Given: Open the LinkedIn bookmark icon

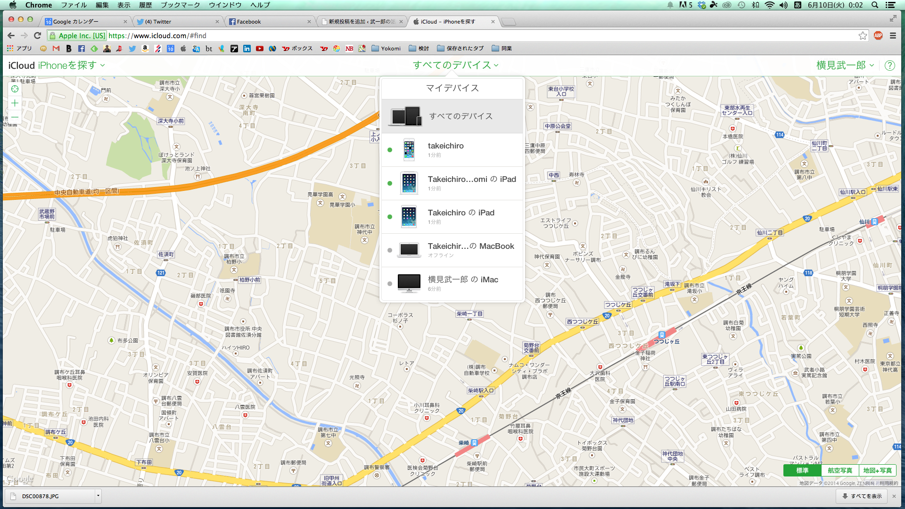Looking at the screenshot, I should click(247, 49).
